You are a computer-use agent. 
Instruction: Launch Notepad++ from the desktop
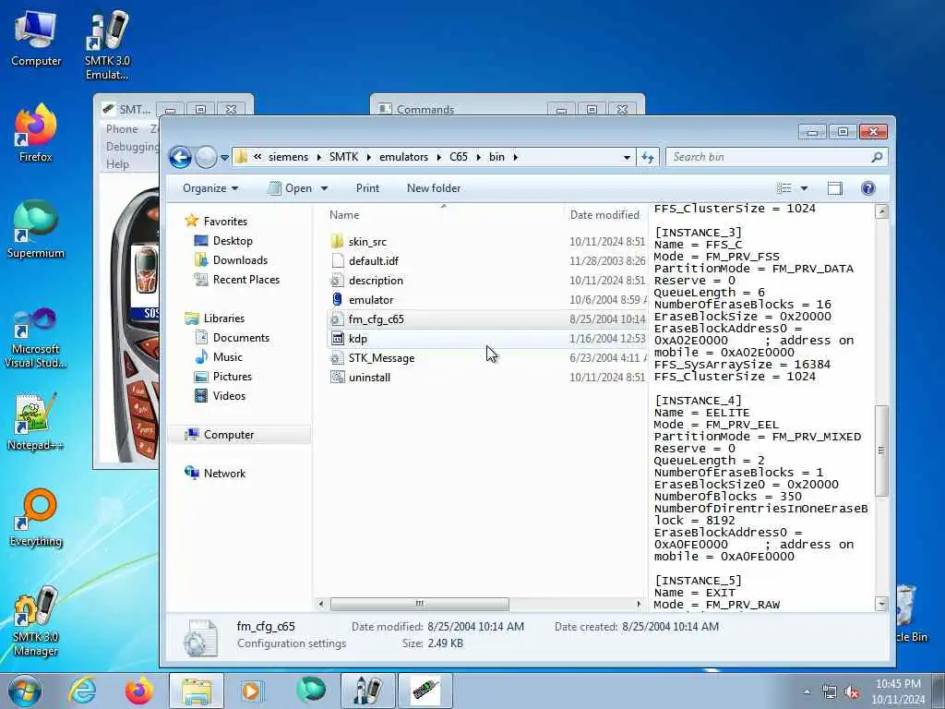click(x=36, y=422)
